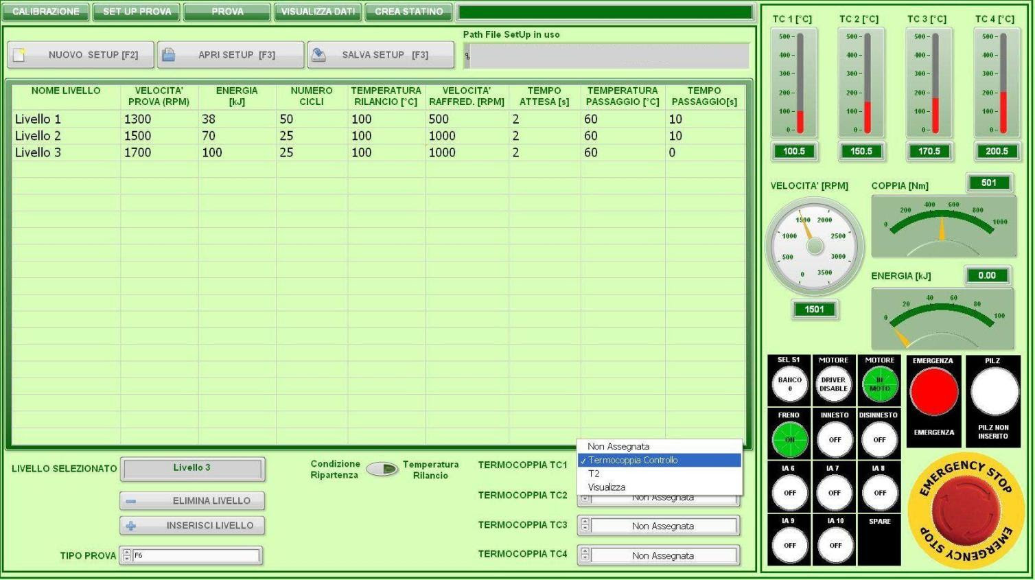
Task: Click TERMOCOPPIA TC4 stepper arrows
Action: click(585, 555)
